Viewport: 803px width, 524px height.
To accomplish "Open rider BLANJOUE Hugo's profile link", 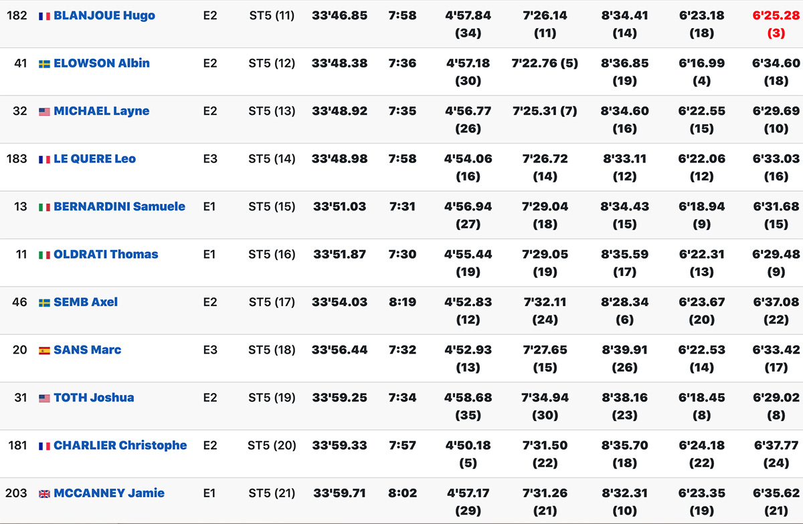I will (104, 15).
